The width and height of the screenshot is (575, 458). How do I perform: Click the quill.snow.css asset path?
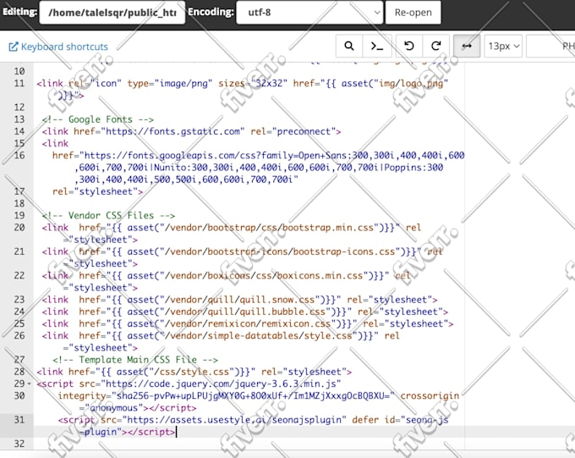[x=240, y=300]
